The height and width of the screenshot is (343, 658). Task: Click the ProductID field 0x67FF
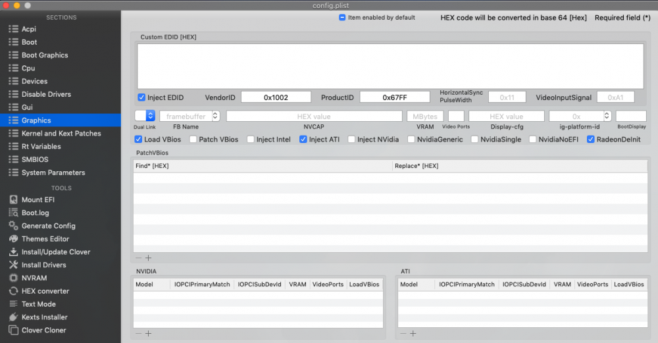click(x=394, y=97)
